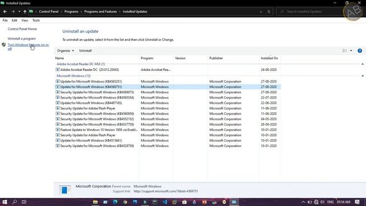Click the Microsoft Windows (13) group header
Image resolution: width=366 pixels, height=206 pixels.
[x=74, y=76]
